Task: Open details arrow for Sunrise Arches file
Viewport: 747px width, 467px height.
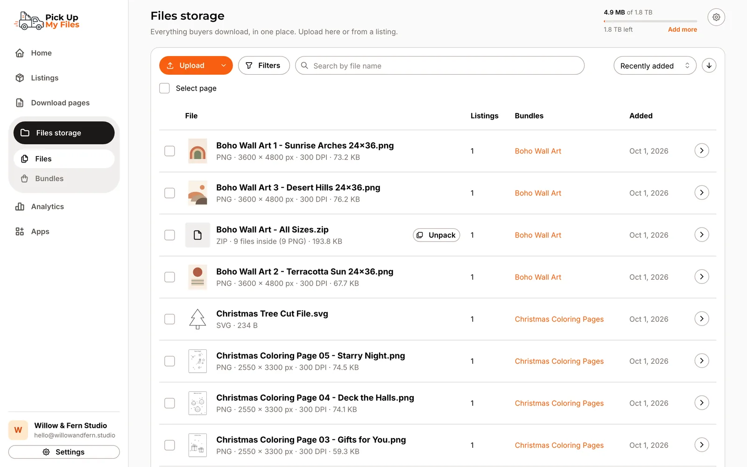Action: coord(702,150)
